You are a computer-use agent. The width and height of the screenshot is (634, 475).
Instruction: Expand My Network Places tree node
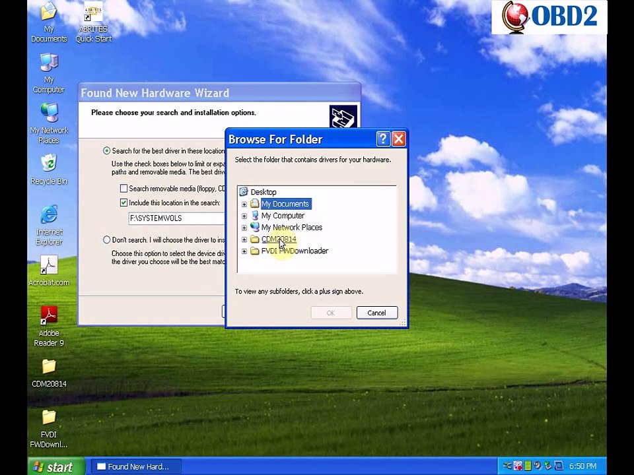(x=244, y=228)
